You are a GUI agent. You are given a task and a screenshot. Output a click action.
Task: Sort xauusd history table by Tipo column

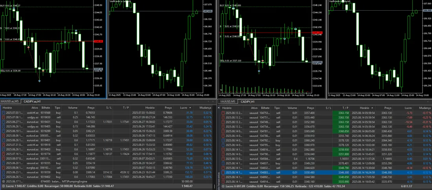277,108
